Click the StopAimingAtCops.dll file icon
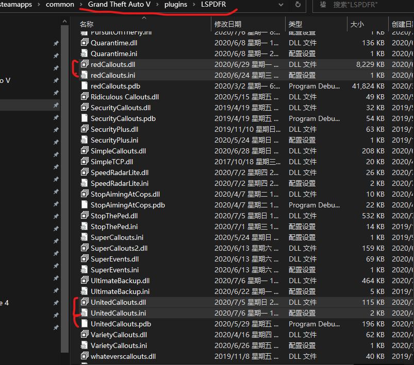The image size is (414, 365). (x=85, y=194)
